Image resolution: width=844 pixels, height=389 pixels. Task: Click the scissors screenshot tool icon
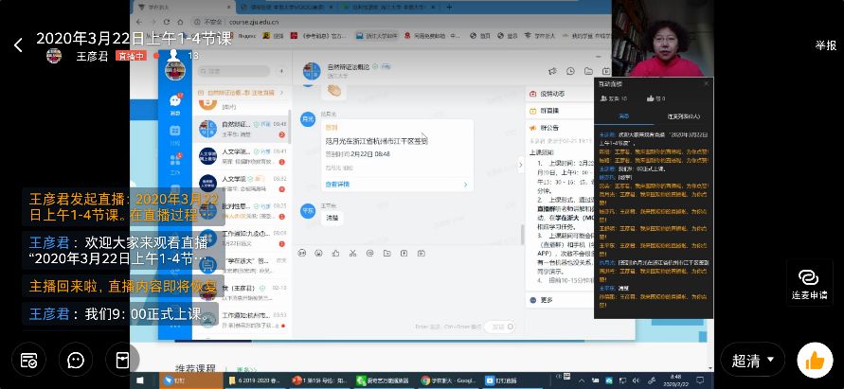pos(352,253)
